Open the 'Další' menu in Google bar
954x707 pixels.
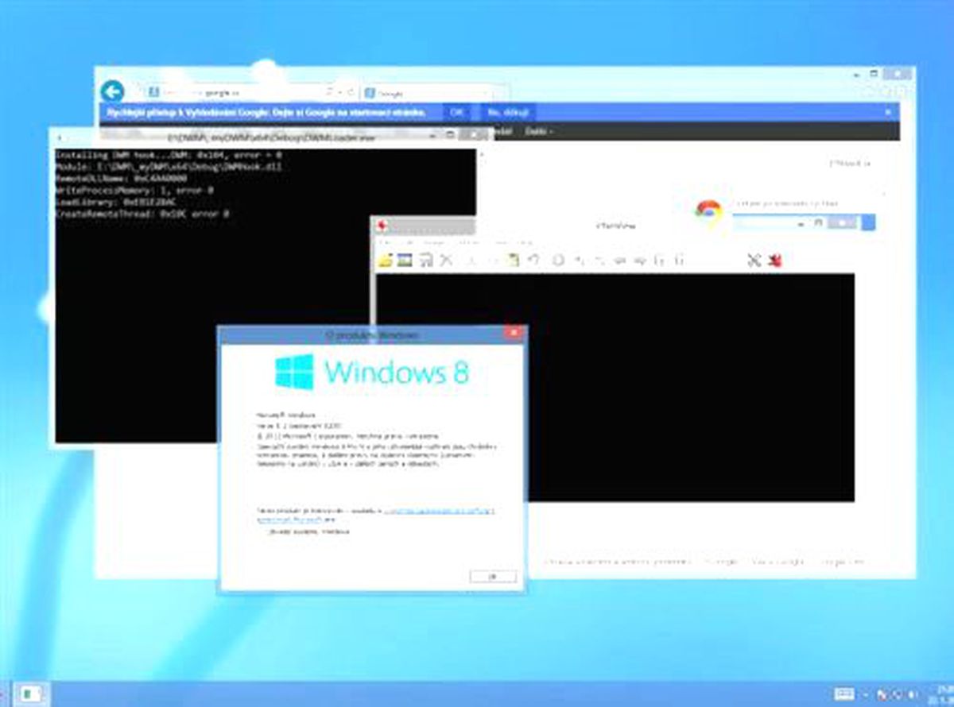point(540,131)
